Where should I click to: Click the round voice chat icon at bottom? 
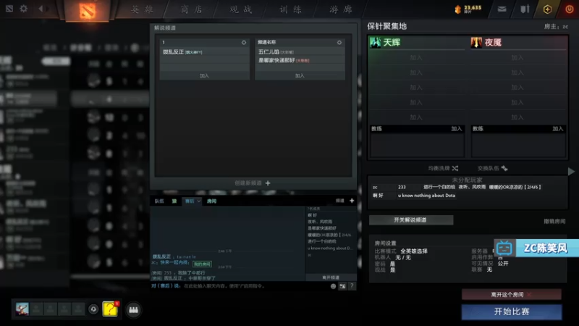[93, 309]
